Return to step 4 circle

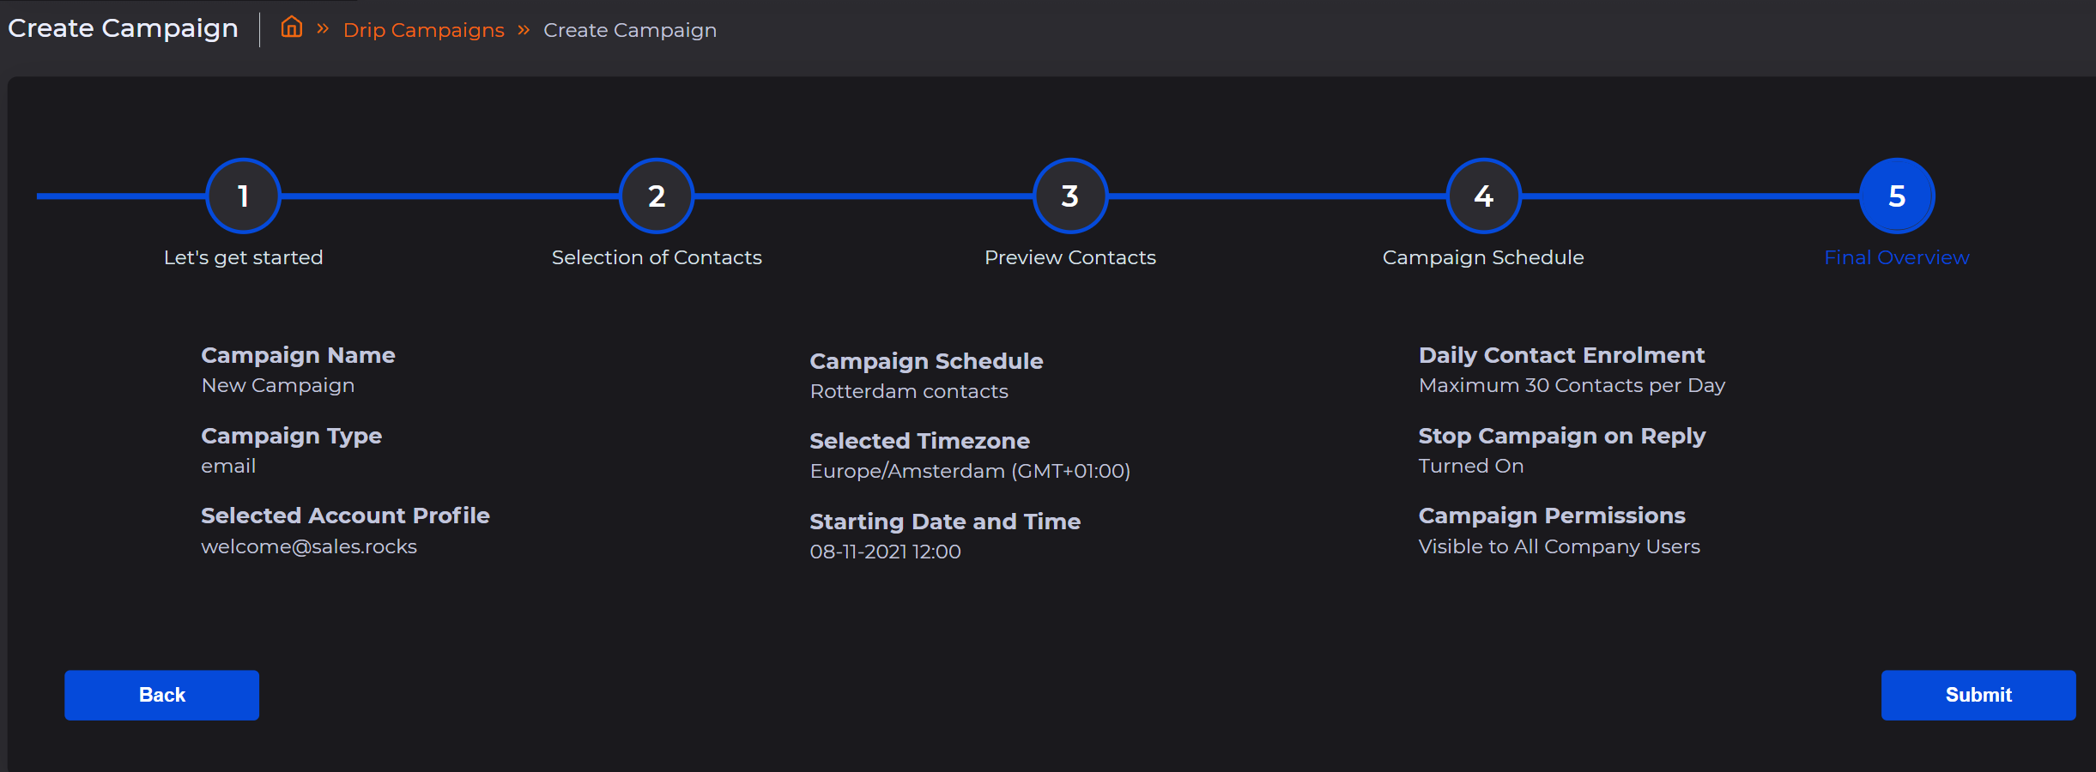coord(1483,196)
